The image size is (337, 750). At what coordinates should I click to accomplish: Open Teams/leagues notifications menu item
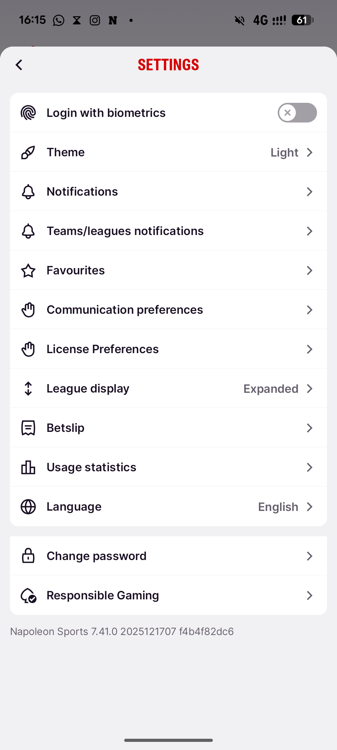pos(125,231)
